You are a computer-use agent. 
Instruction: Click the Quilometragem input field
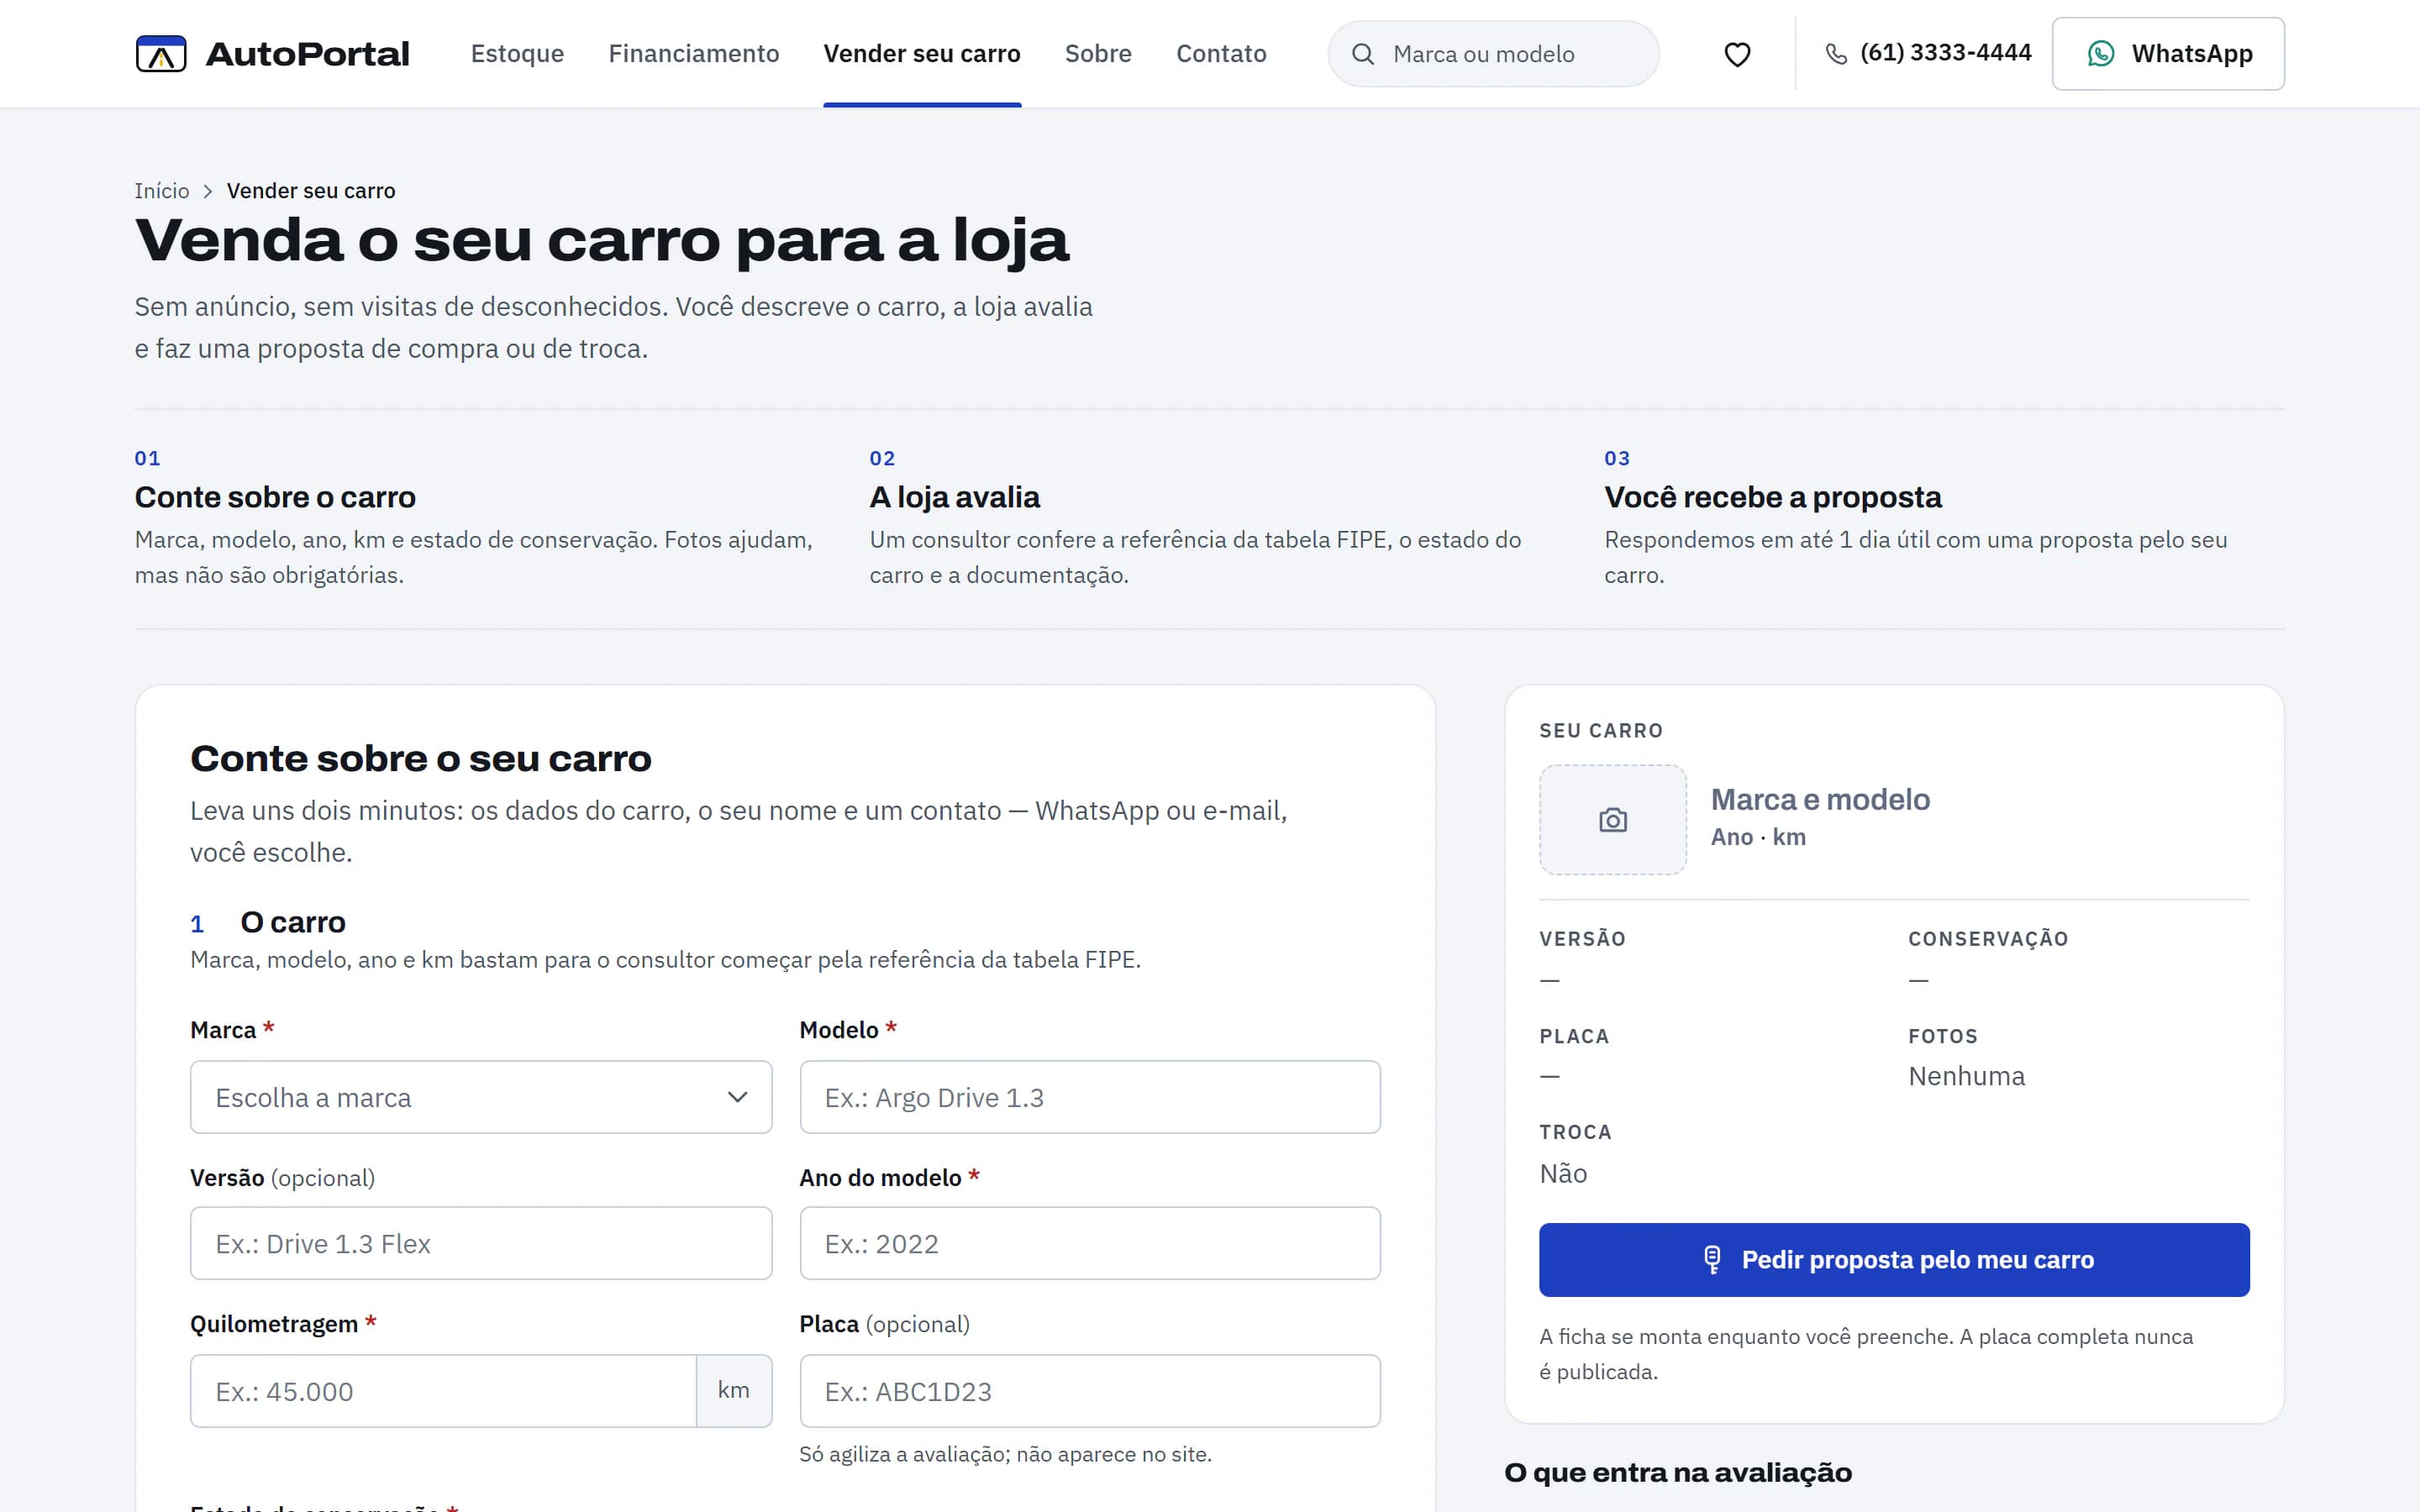click(x=444, y=1391)
